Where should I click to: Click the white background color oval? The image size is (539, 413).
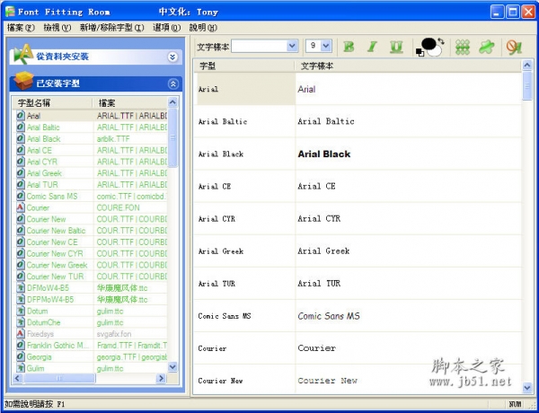[437, 51]
